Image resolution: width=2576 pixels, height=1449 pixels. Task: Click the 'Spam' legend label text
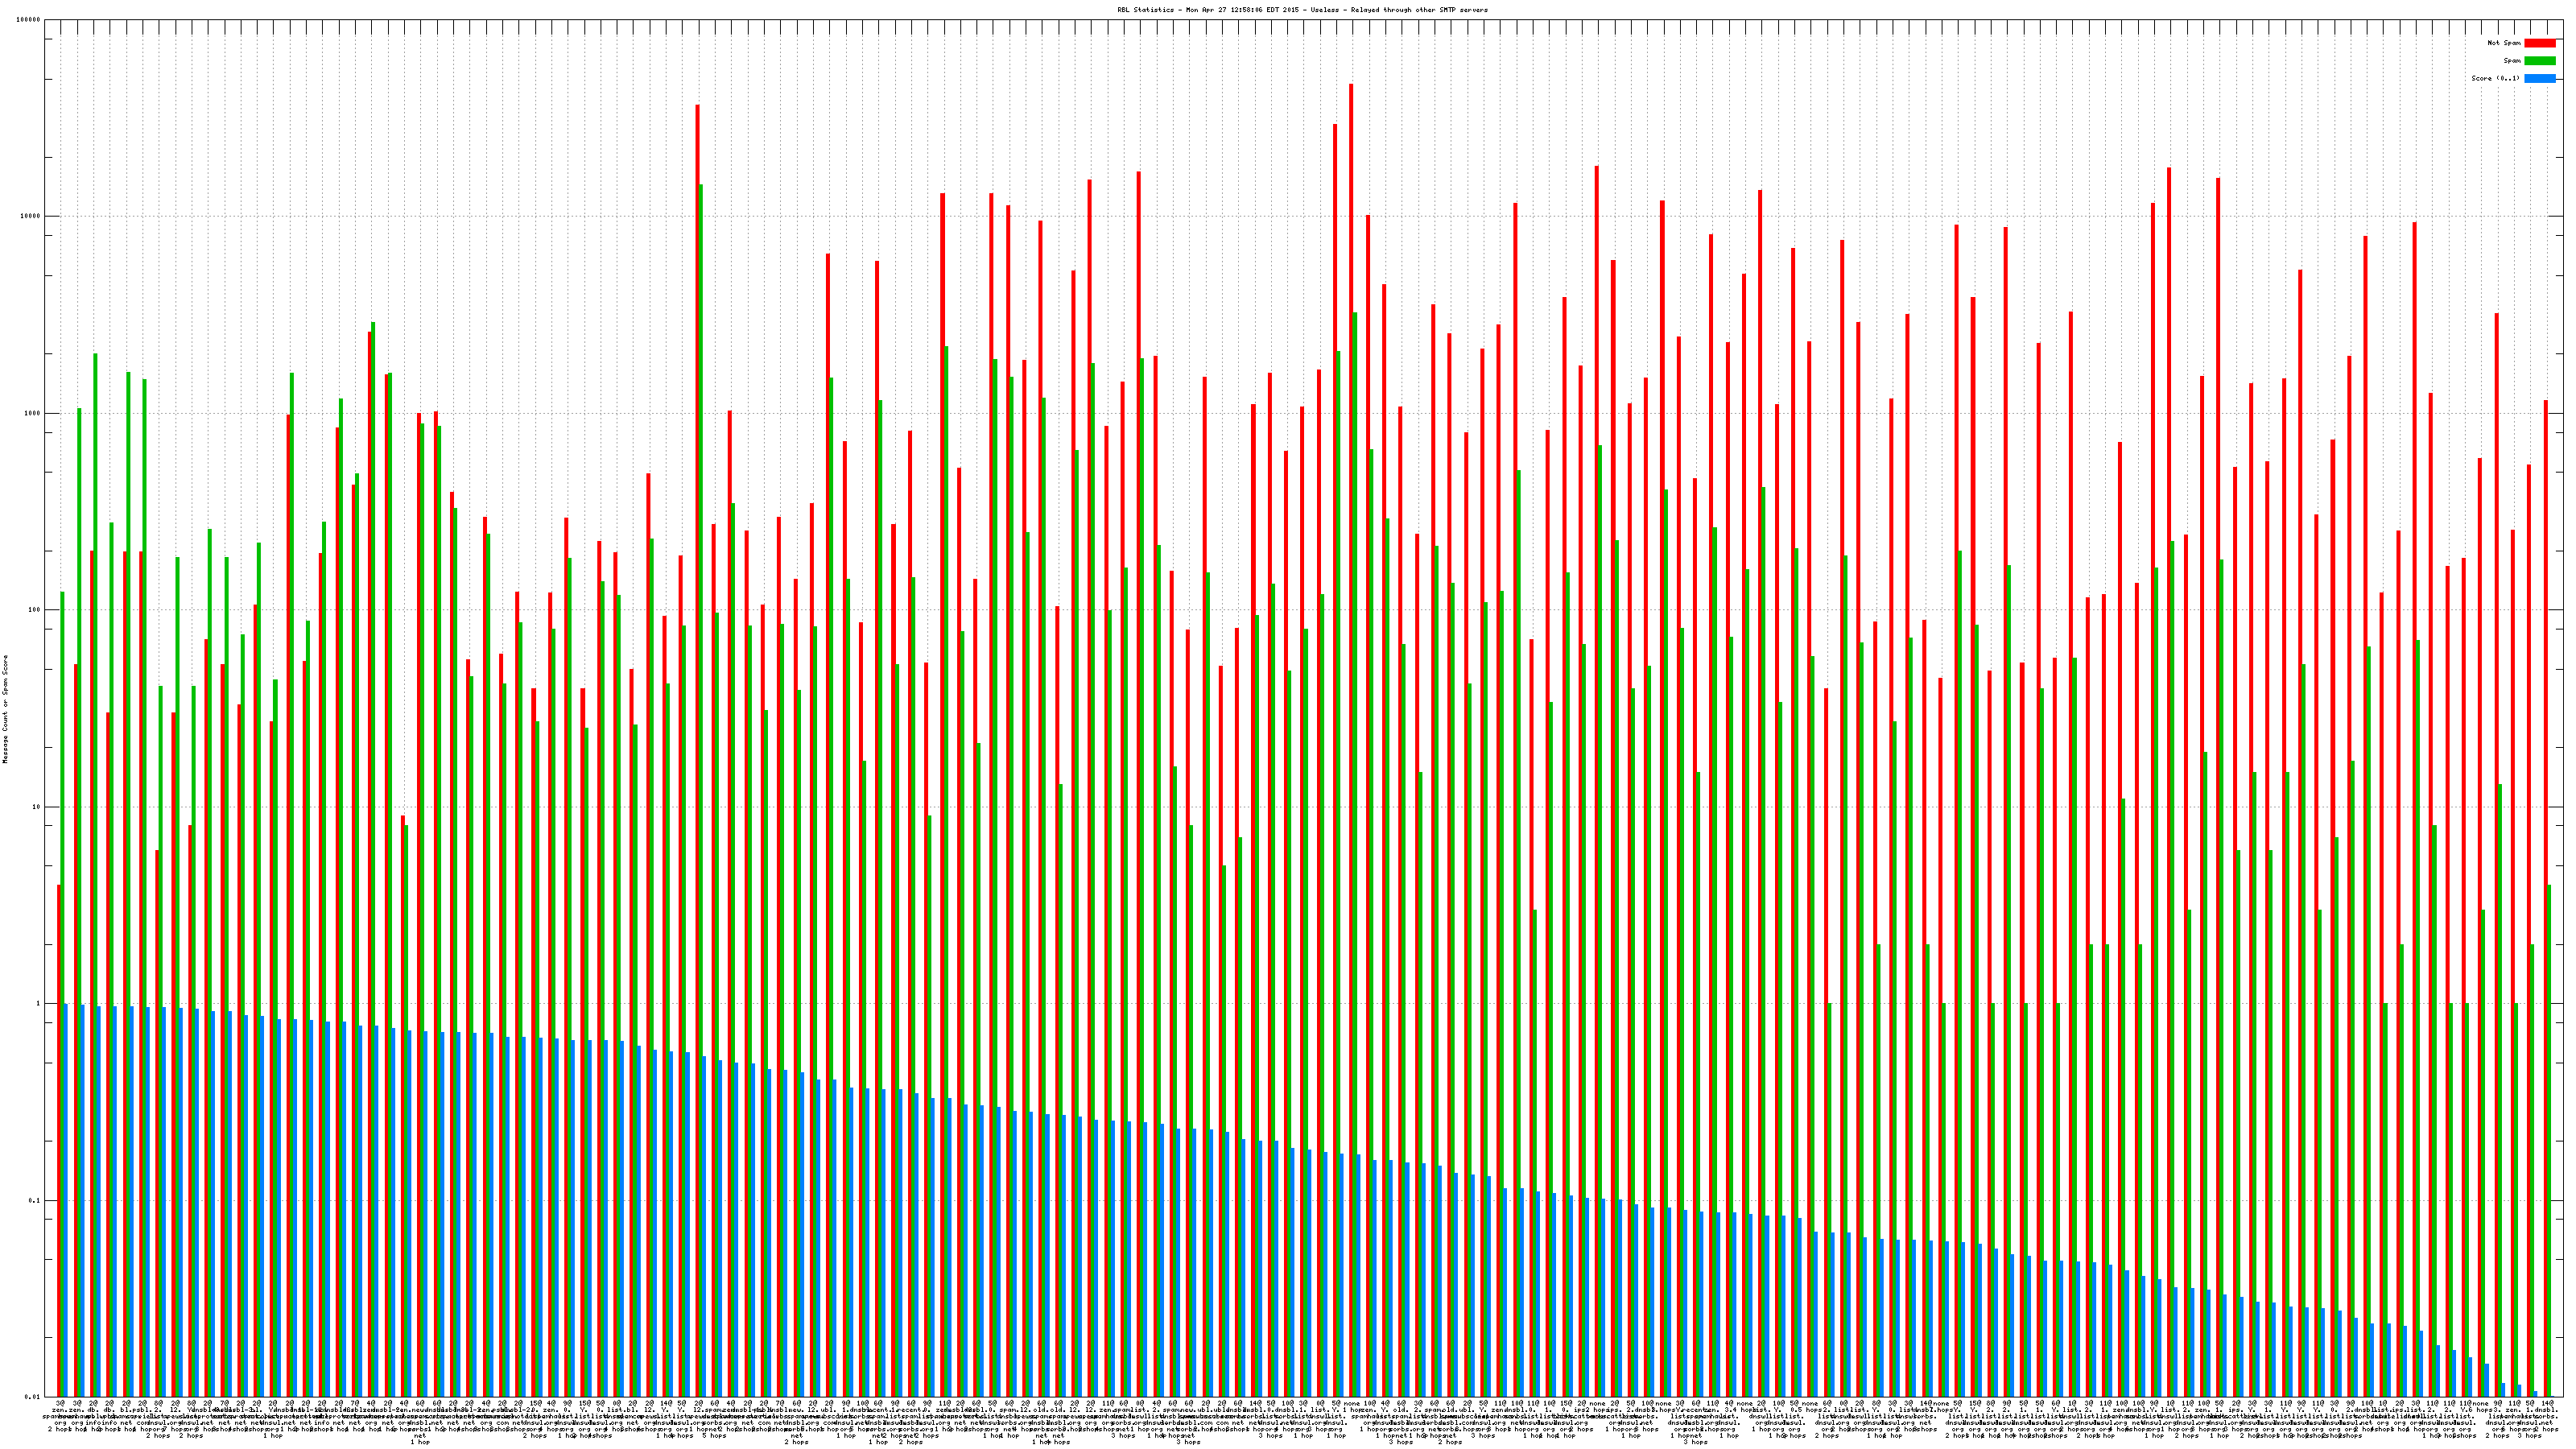pos(2512,61)
